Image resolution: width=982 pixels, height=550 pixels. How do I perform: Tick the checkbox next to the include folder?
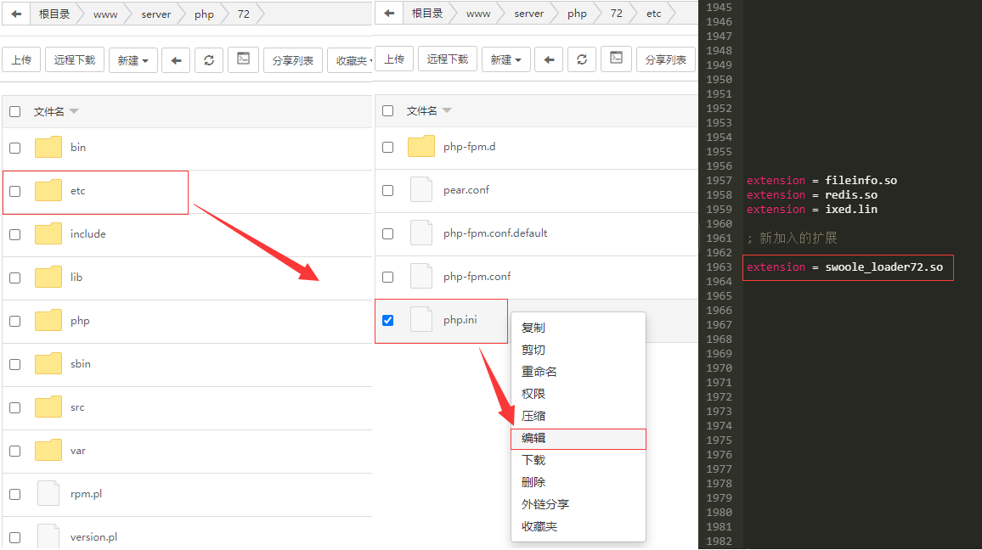[x=14, y=234]
